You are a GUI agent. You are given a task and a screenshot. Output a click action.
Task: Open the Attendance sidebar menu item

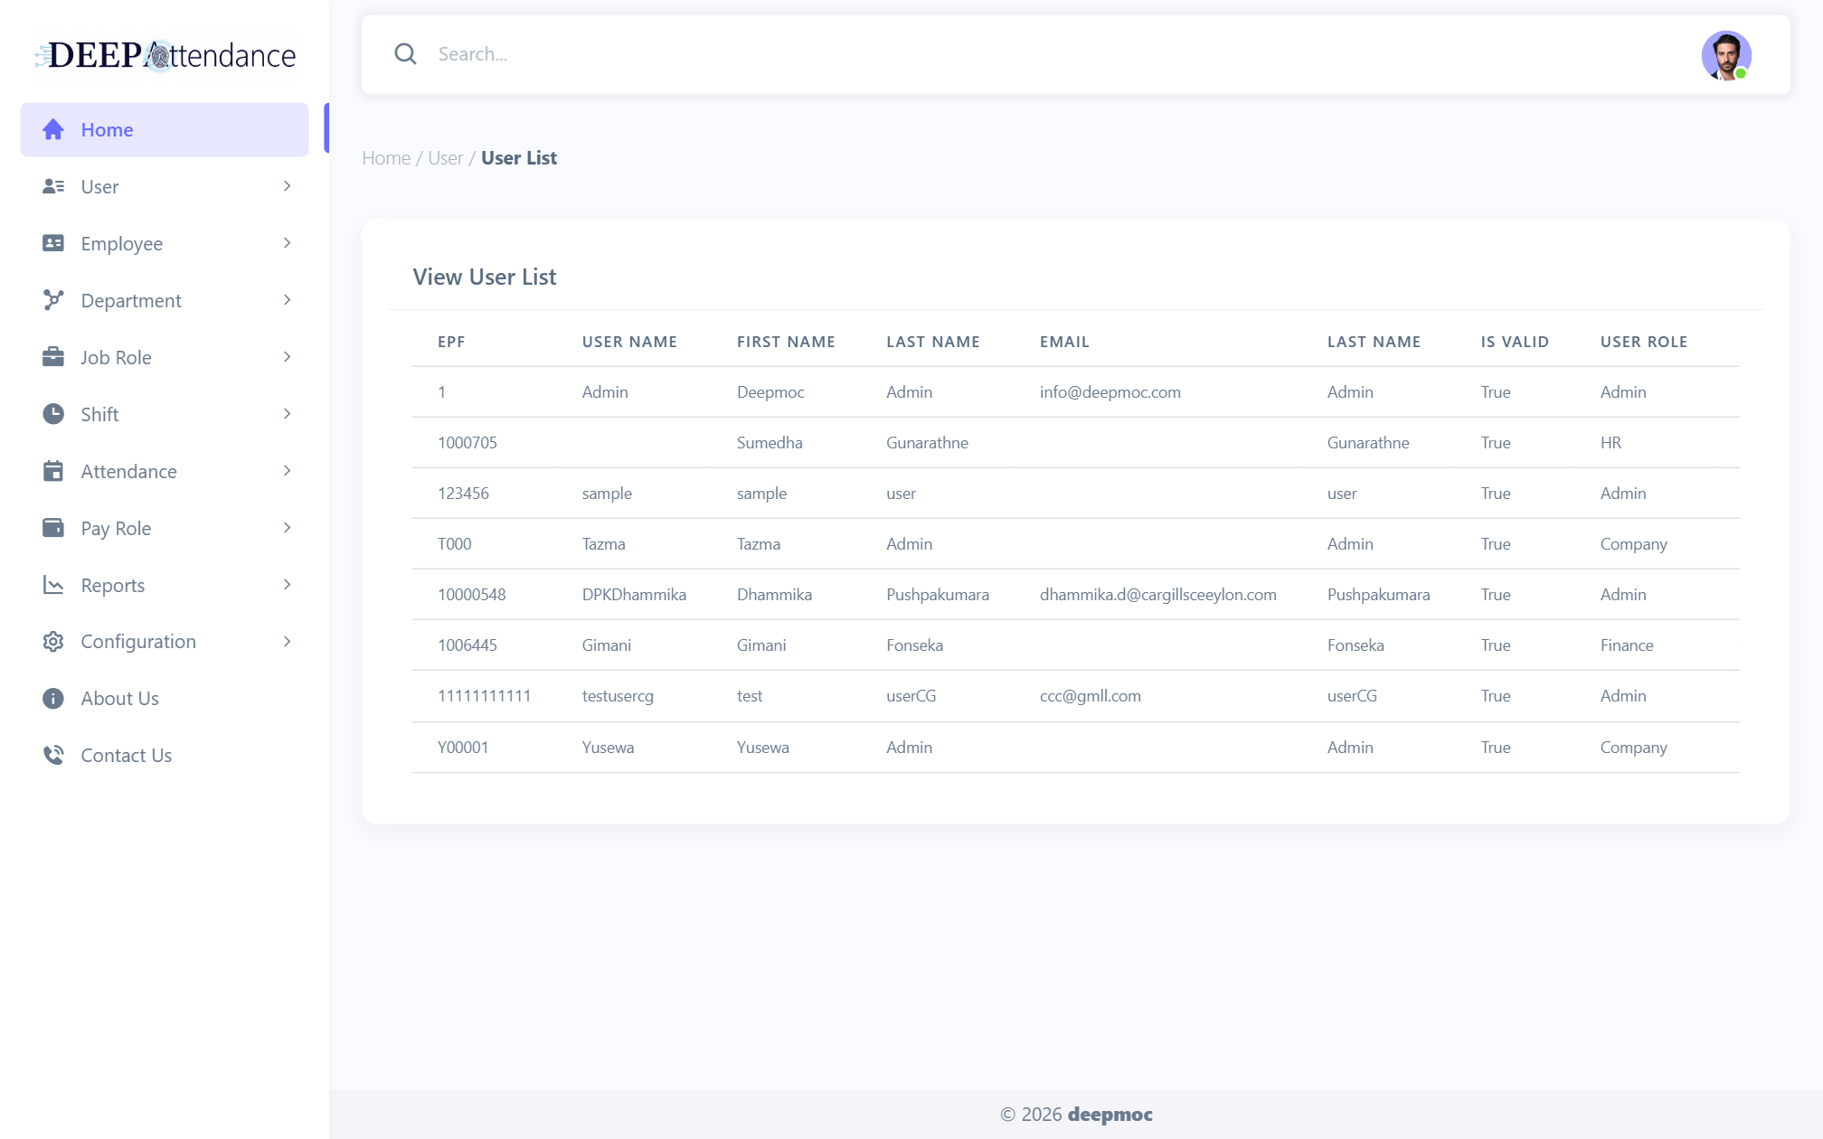[165, 471]
